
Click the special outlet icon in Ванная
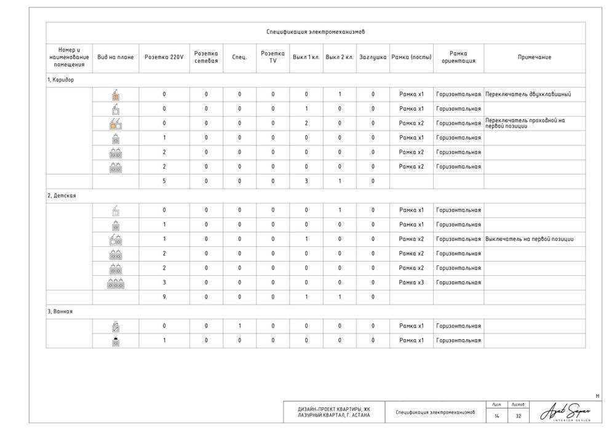pyautogui.click(x=116, y=326)
